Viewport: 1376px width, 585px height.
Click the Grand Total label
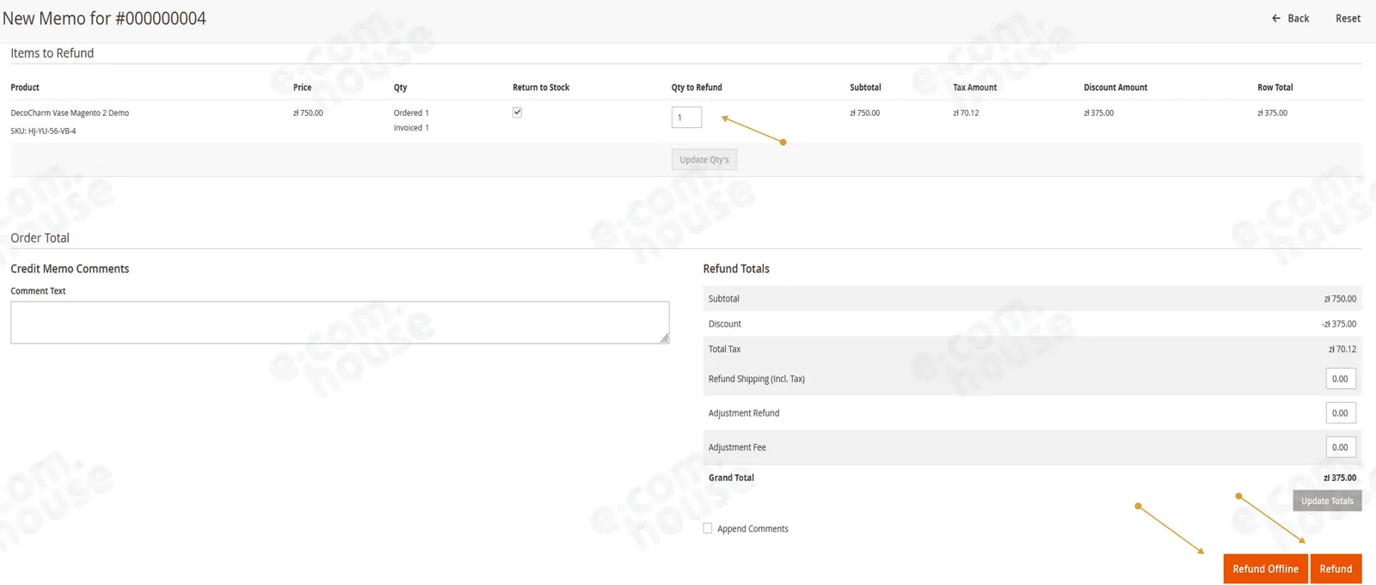[x=731, y=478]
